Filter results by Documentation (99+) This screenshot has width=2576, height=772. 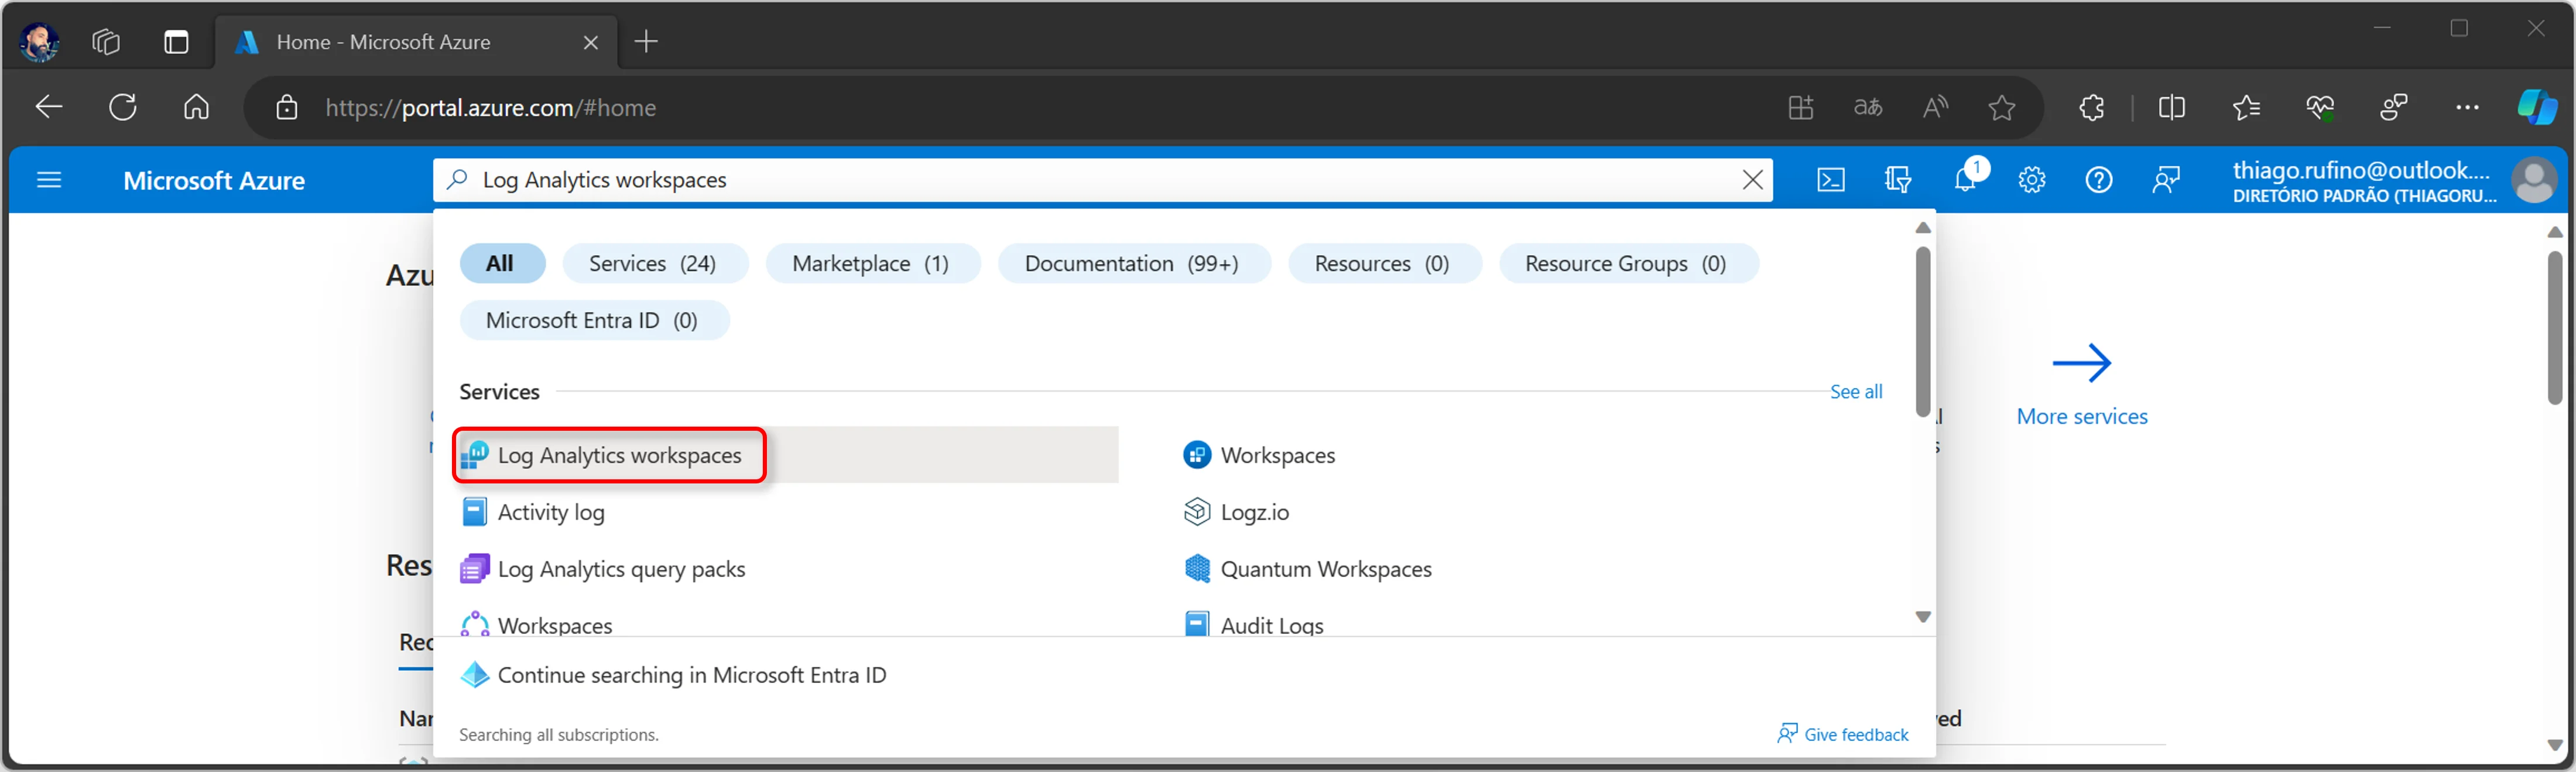pyautogui.click(x=1133, y=264)
